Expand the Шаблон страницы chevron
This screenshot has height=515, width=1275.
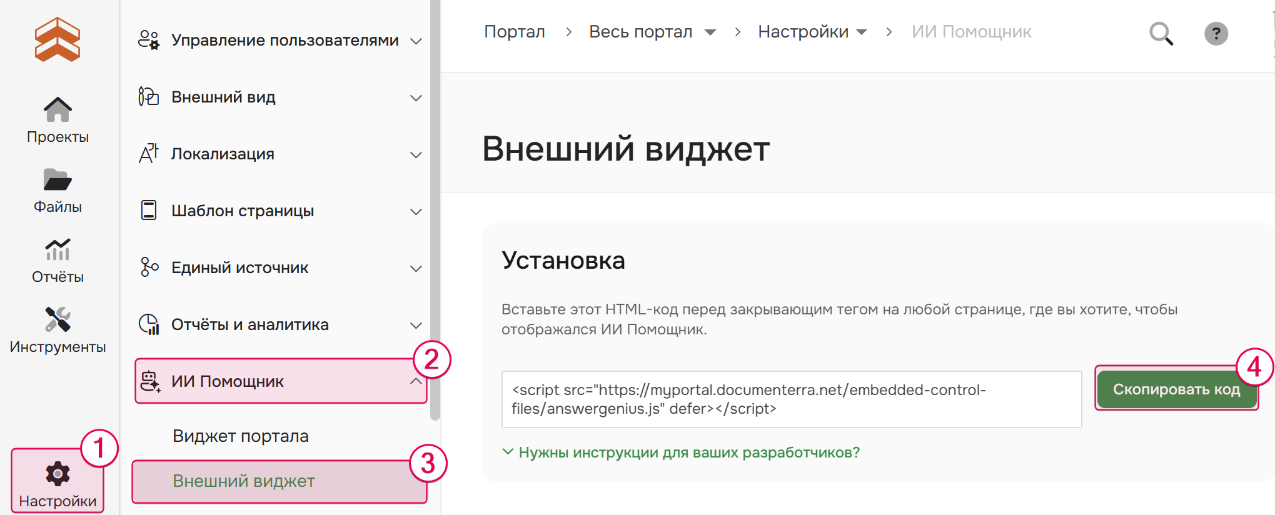click(x=416, y=212)
